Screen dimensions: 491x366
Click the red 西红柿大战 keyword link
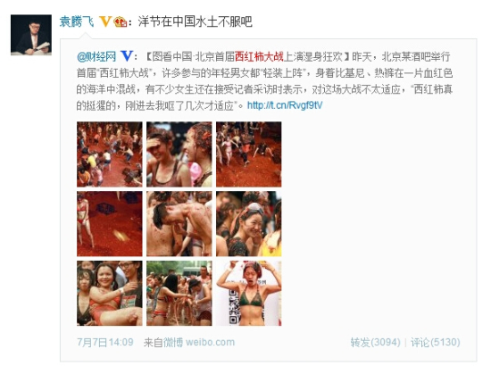(x=259, y=56)
